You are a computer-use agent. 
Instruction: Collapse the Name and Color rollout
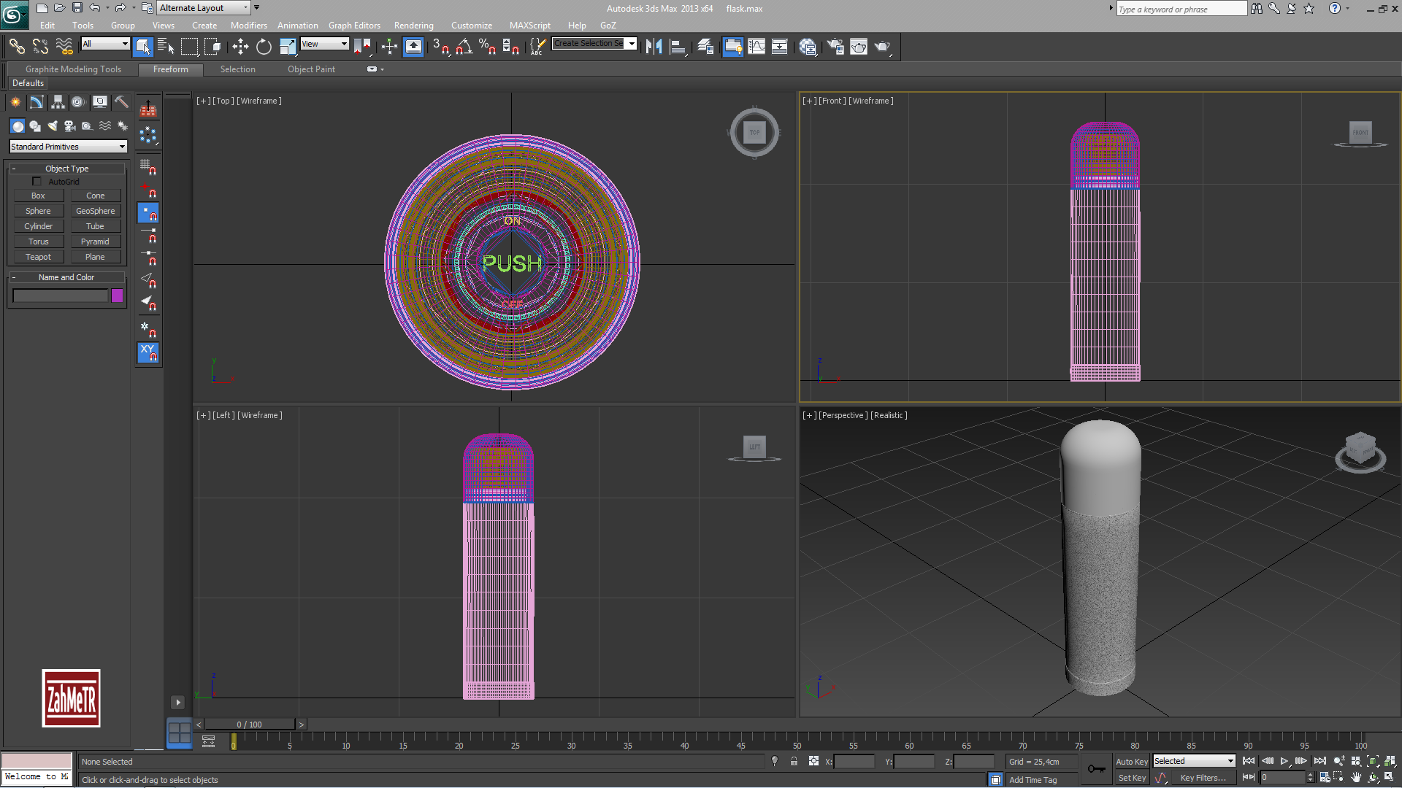point(66,277)
